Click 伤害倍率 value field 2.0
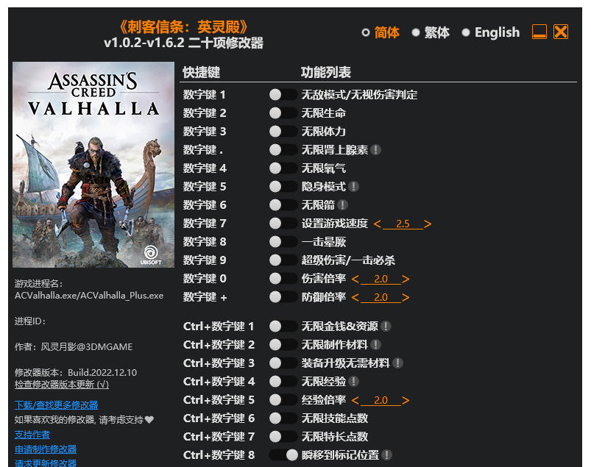This screenshot has height=467, width=591. tap(381, 279)
